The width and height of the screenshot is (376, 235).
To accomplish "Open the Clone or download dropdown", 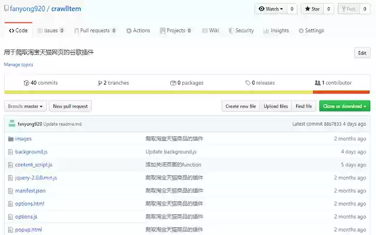I will 345,106.
